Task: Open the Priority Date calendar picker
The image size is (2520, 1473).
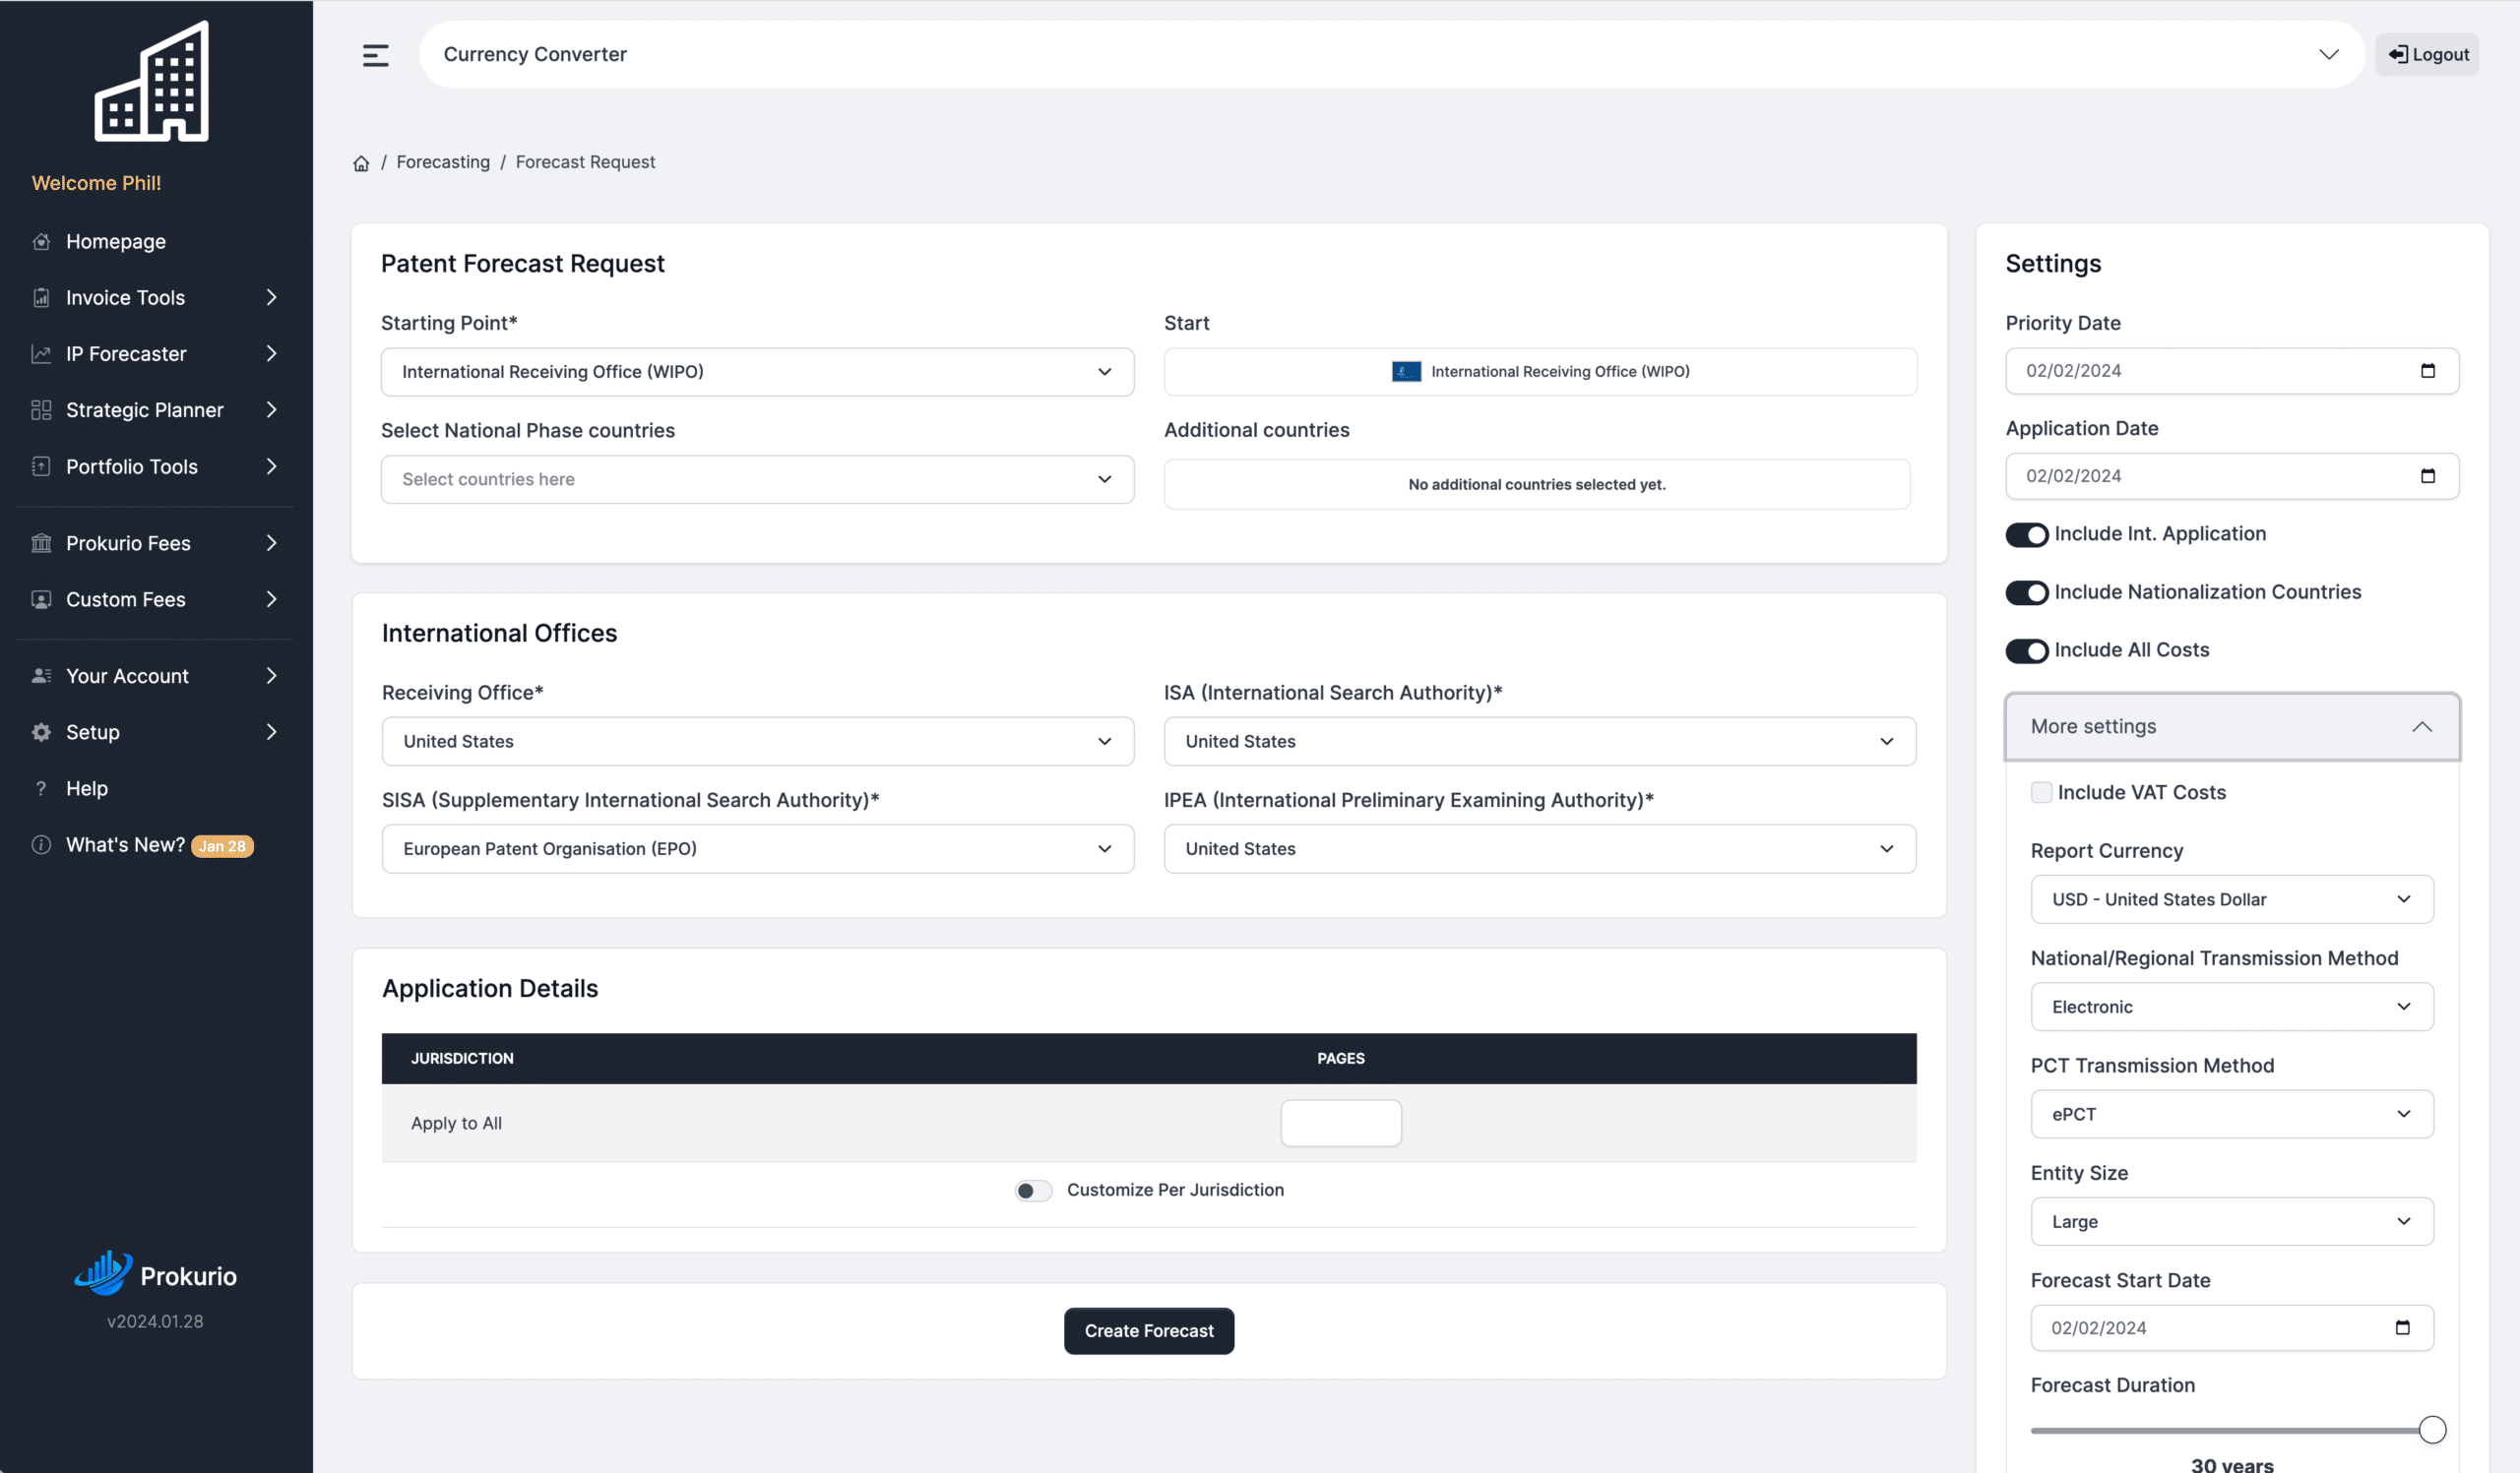Action: [x=2427, y=371]
